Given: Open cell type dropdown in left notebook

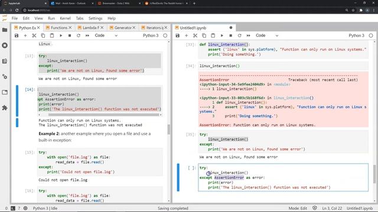Looking at the screenshot, I should click(x=106, y=35).
